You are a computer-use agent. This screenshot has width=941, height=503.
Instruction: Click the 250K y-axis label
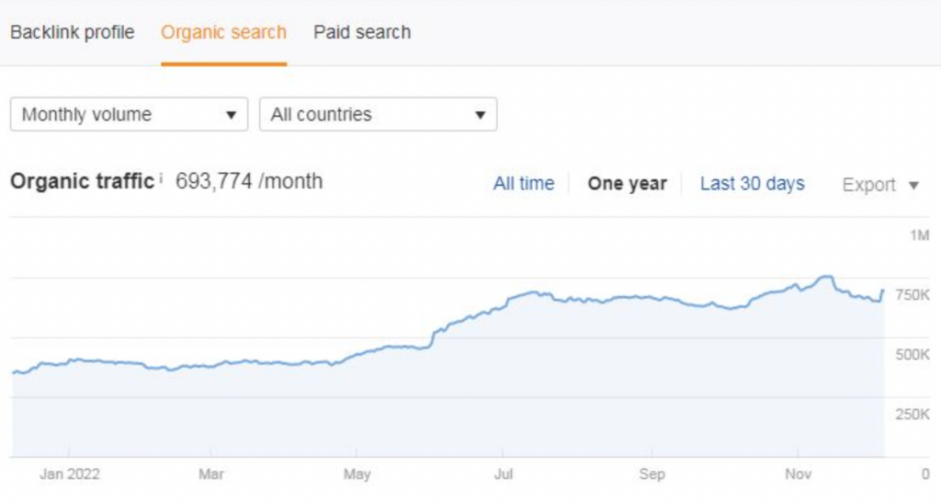tap(913, 414)
